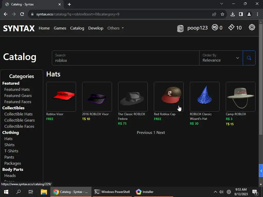Open the Camp ROBLOX hat thumbnail
The image size is (263, 197).
(x=240, y=97)
